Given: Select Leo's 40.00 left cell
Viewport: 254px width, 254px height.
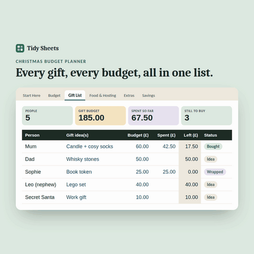Looking at the screenshot, I should click(x=190, y=184).
